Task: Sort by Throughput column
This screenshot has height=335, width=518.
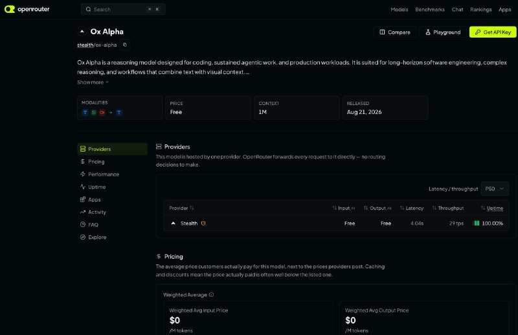Action: click(x=448, y=208)
